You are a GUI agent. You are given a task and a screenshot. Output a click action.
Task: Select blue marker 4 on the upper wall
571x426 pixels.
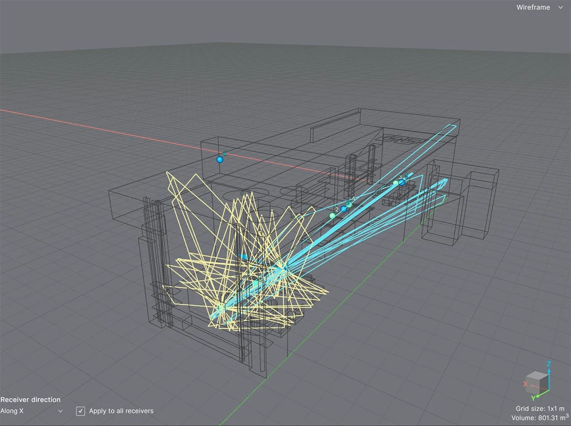[x=220, y=160]
